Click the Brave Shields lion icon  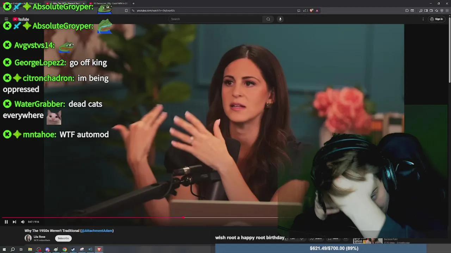click(x=311, y=11)
